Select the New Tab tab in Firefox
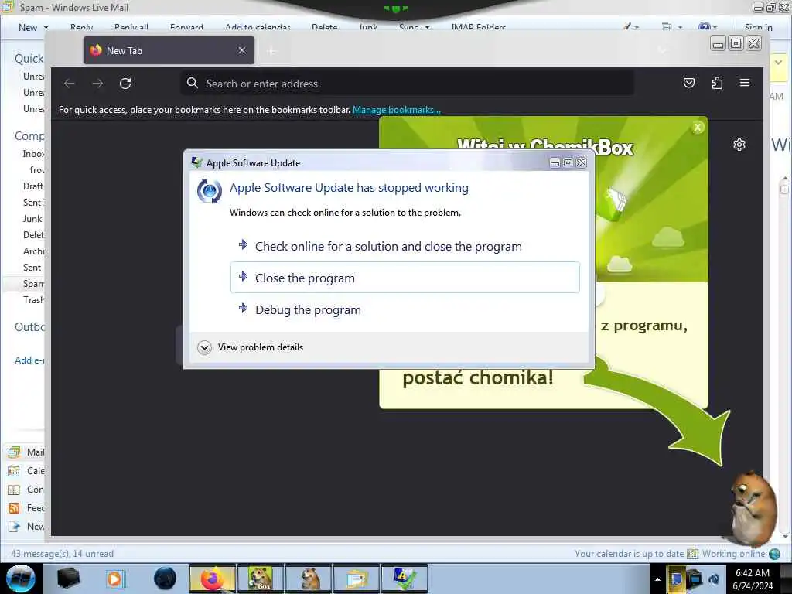792x594 pixels. pyautogui.click(x=169, y=50)
